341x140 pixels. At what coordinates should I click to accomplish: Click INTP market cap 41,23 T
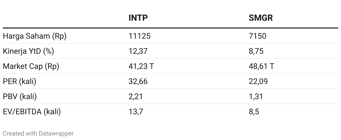(141, 66)
